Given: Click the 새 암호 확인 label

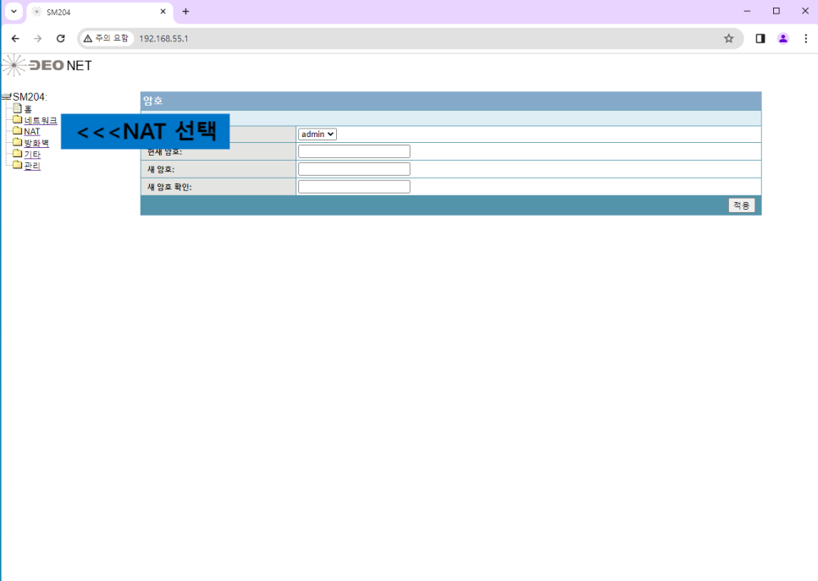Looking at the screenshot, I should click(x=169, y=187).
